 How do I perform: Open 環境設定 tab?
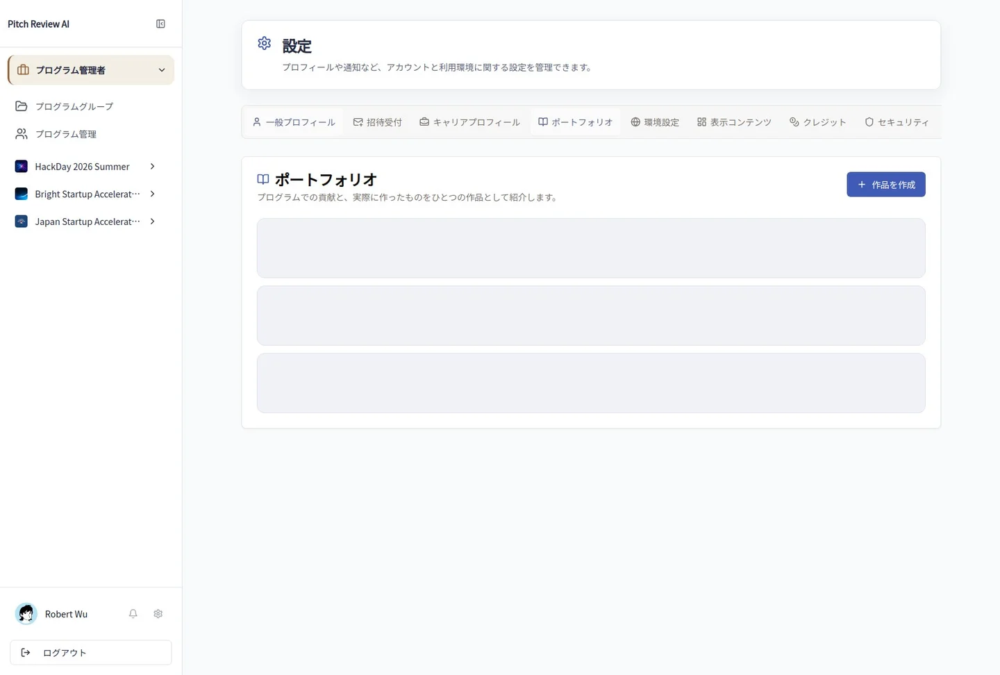(655, 122)
